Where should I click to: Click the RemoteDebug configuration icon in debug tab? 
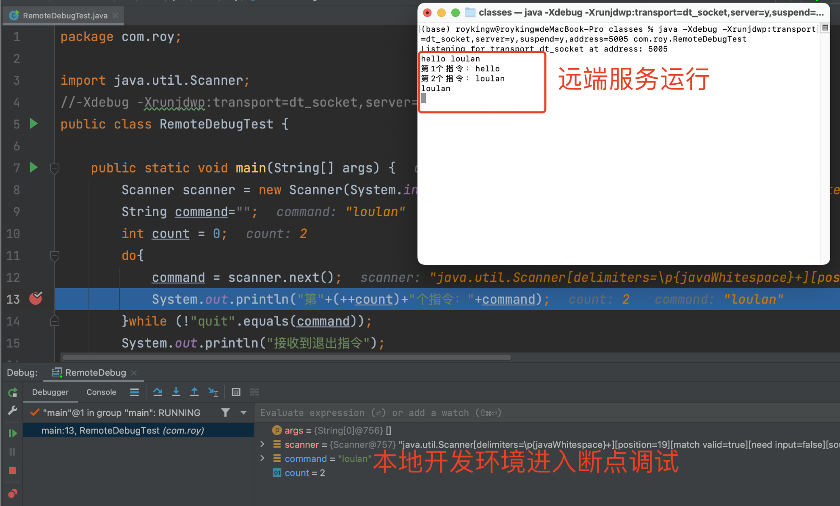point(57,373)
